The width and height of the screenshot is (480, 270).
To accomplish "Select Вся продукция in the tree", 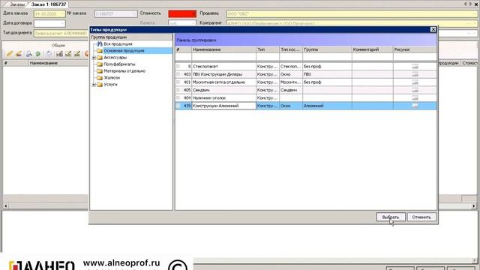I will (118, 43).
